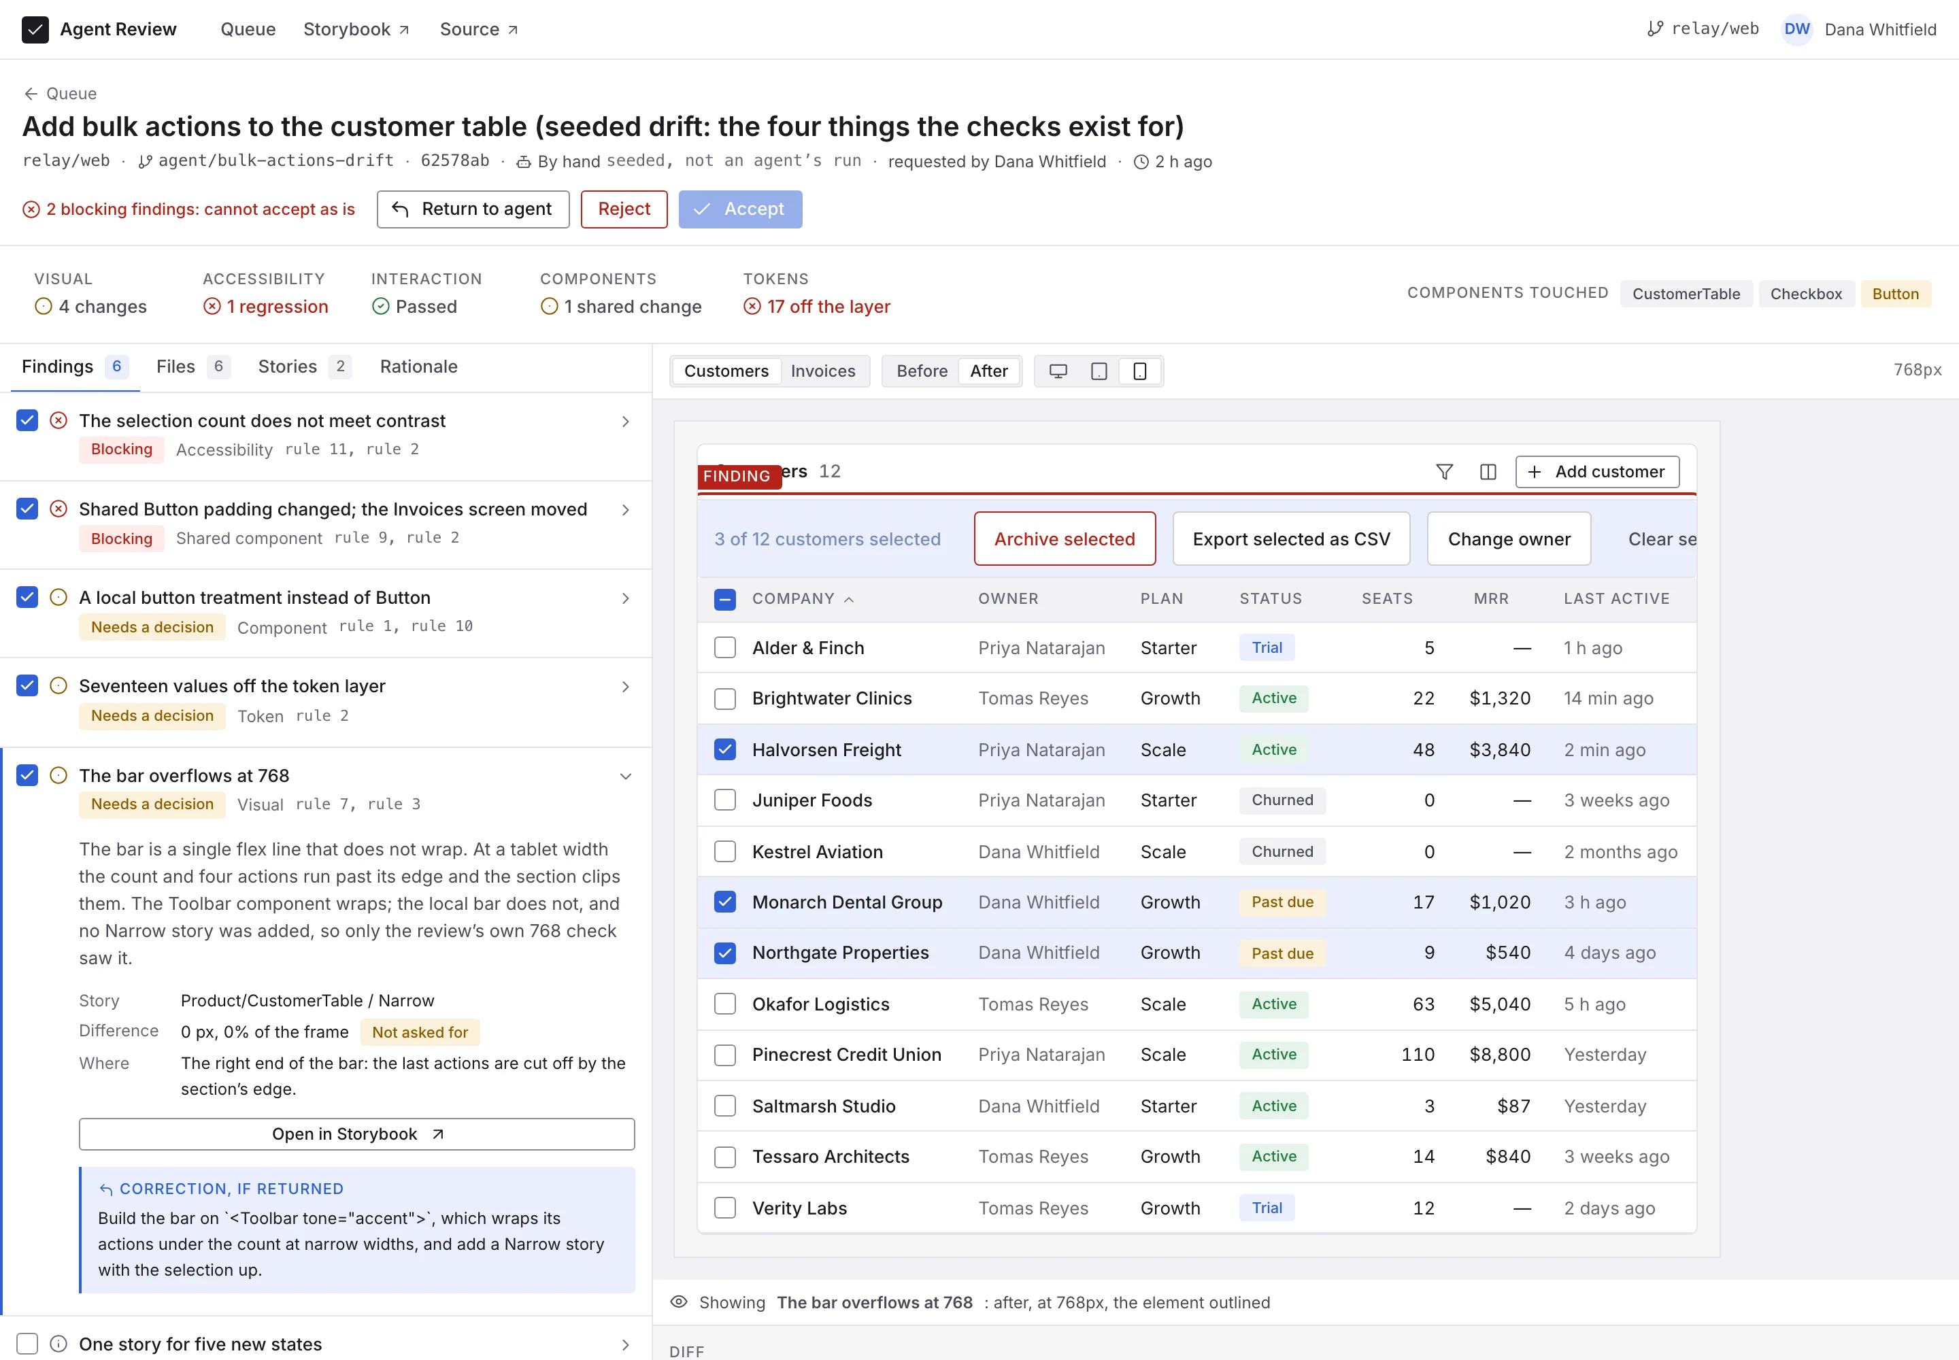The image size is (1959, 1360).
Task: Check the One story for five states finding
Action: (x=27, y=1344)
